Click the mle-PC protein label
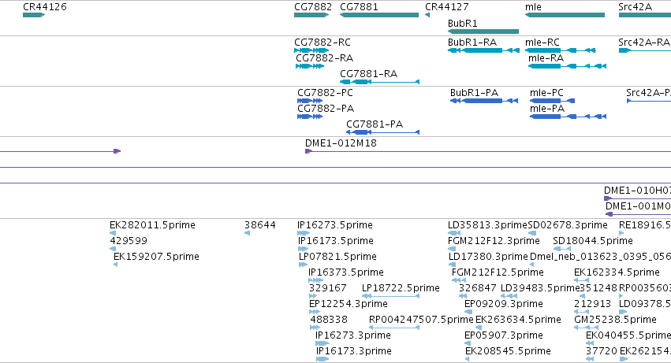671x363 pixels. (x=546, y=93)
